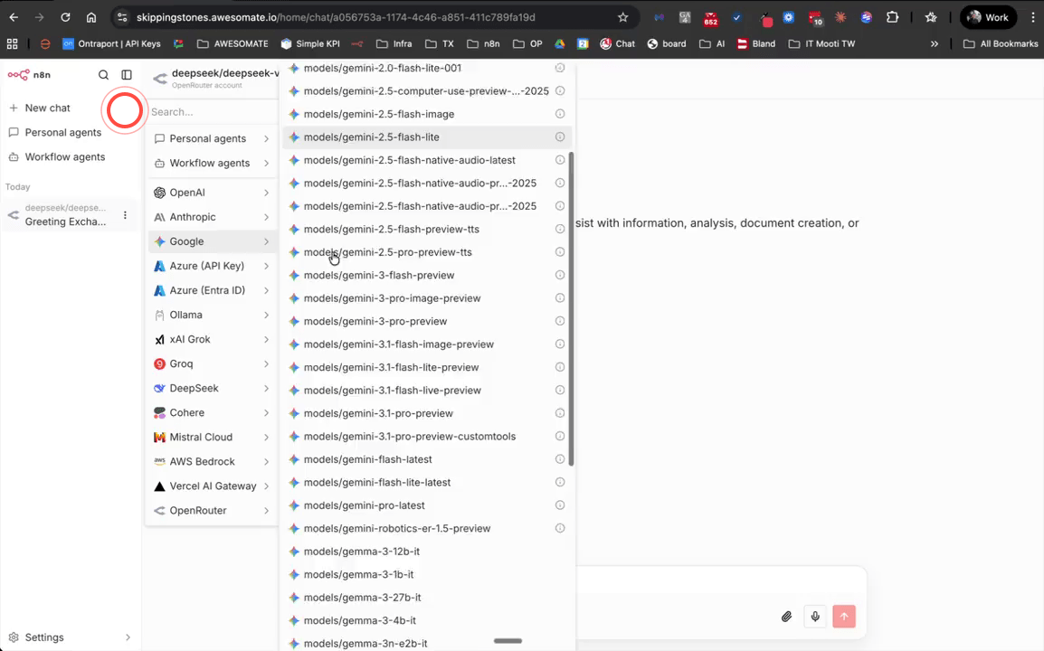Screen dimensions: 1044x651
Task: Click the model picker search field
Action: pyautogui.click(x=211, y=111)
